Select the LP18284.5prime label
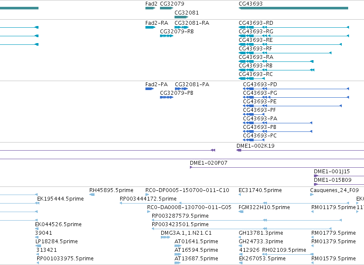364x265 pixels. point(56,242)
